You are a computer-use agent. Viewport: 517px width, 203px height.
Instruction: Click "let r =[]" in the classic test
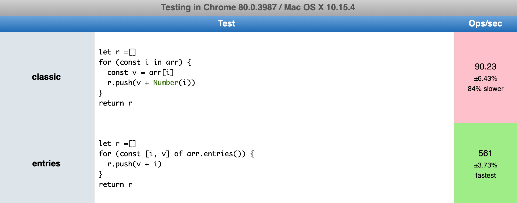tap(117, 52)
